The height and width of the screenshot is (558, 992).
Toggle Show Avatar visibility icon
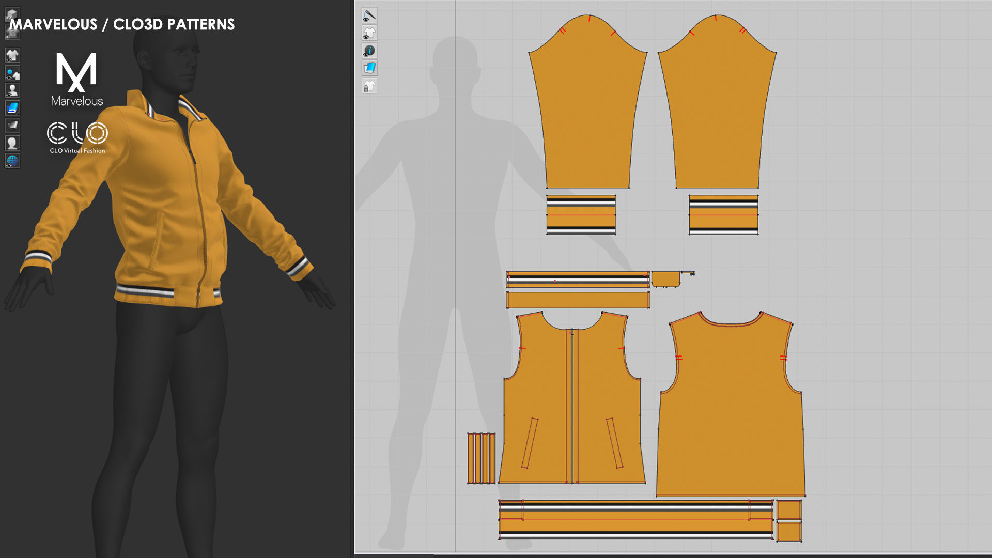point(12,90)
